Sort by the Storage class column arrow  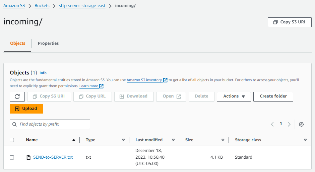(x=305, y=140)
